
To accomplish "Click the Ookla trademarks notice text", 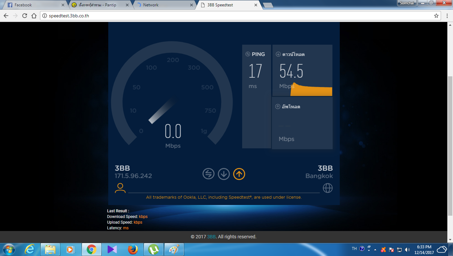I will pyautogui.click(x=224, y=197).
